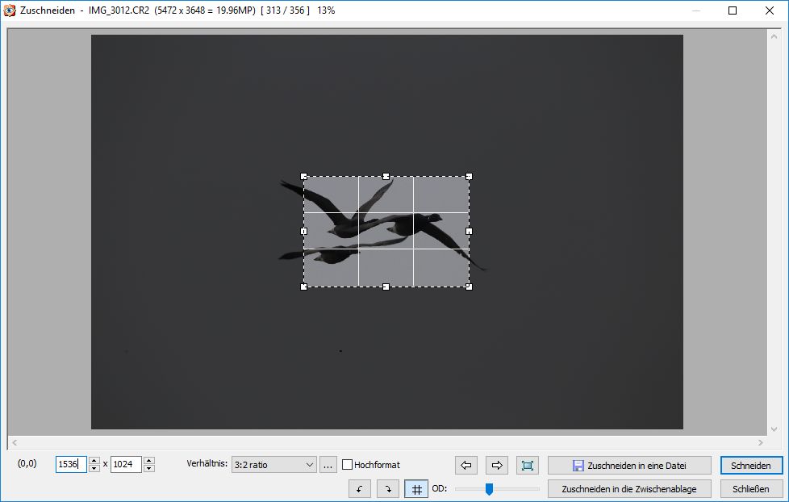Click the Schneiden button
The width and height of the screenshot is (789, 502).
[751, 465]
